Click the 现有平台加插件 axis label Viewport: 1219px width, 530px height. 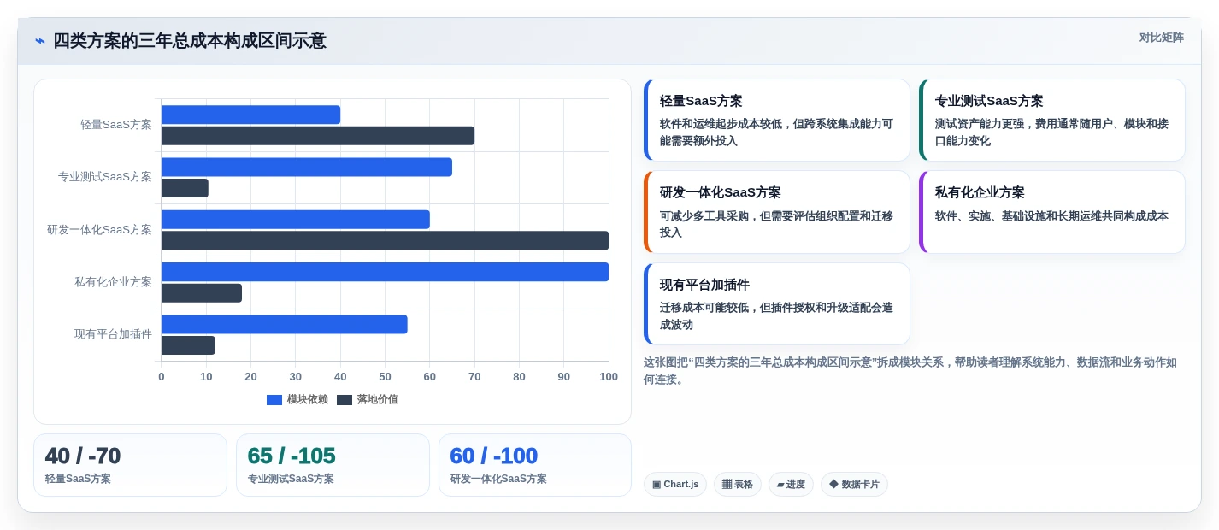(113, 334)
